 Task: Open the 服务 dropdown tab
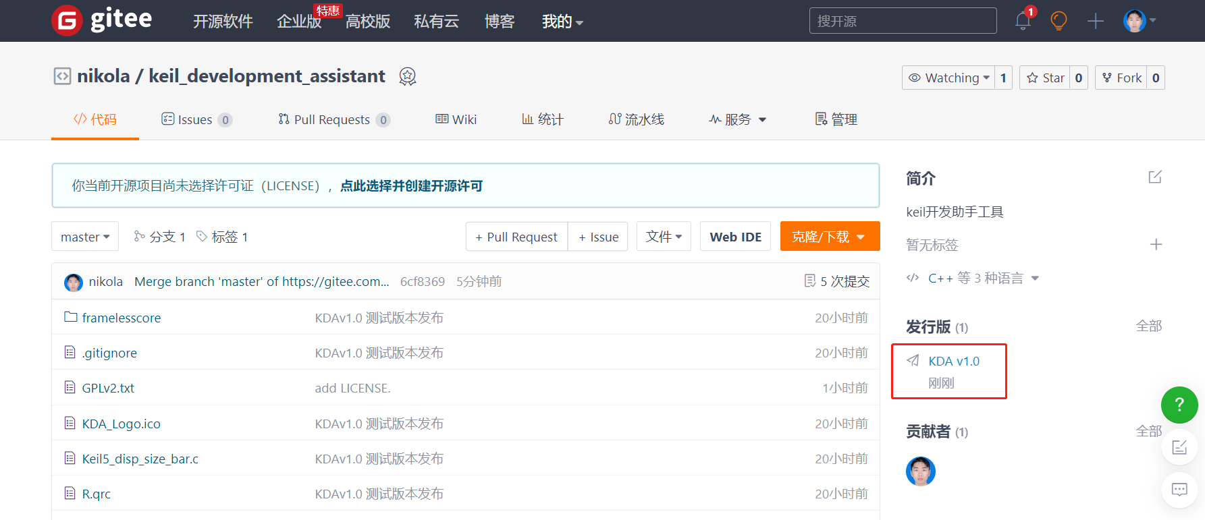pos(737,119)
